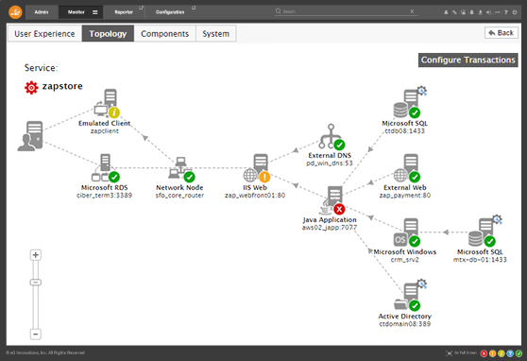Click the ctdomain08:389 label
Screen dimensions: 527x361
pyautogui.click(x=404, y=324)
